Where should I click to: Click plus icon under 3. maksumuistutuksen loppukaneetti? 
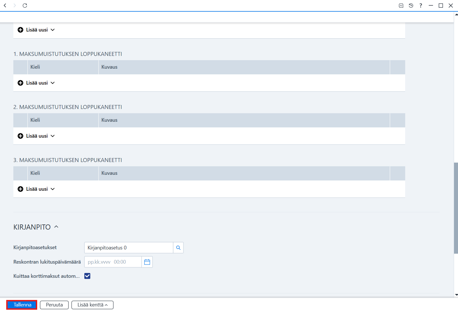[x=20, y=189]
